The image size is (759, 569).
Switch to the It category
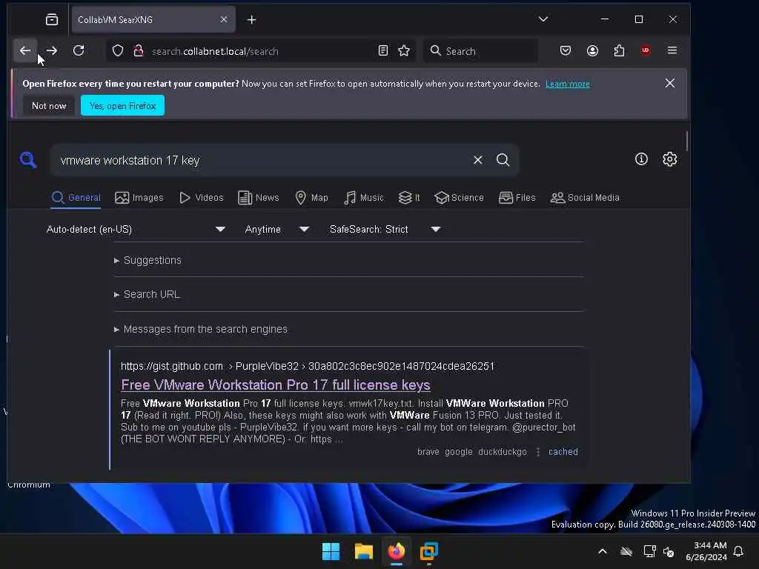409,197
